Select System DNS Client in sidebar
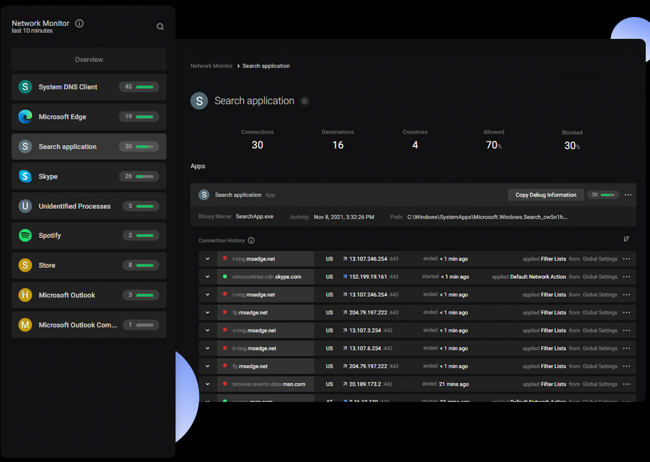Viewport: 650px width, 462px height. pyautogui.click(x=89, y=87)
